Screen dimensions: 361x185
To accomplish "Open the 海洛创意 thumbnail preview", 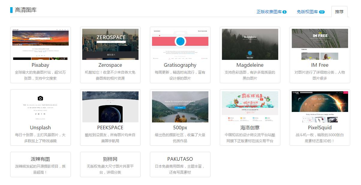I will click(250, 107).
